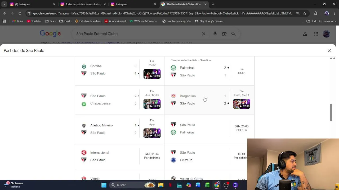Click the Coritiba team crest
Screen dimensions: 339x190
pos(84,66)
